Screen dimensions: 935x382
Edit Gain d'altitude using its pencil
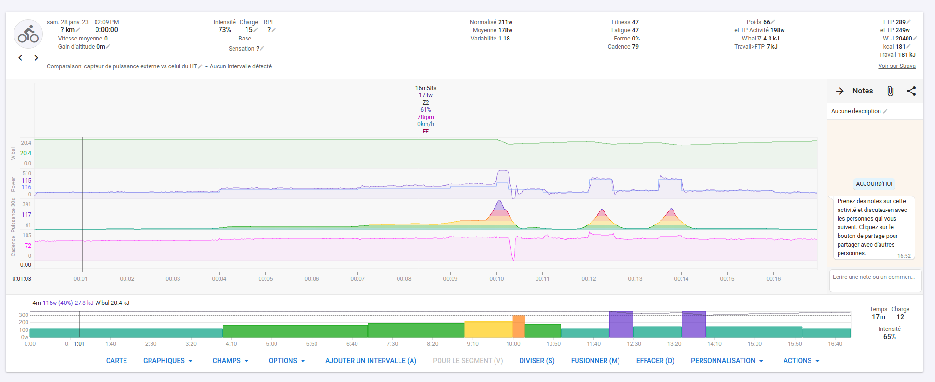pos(108,47)
